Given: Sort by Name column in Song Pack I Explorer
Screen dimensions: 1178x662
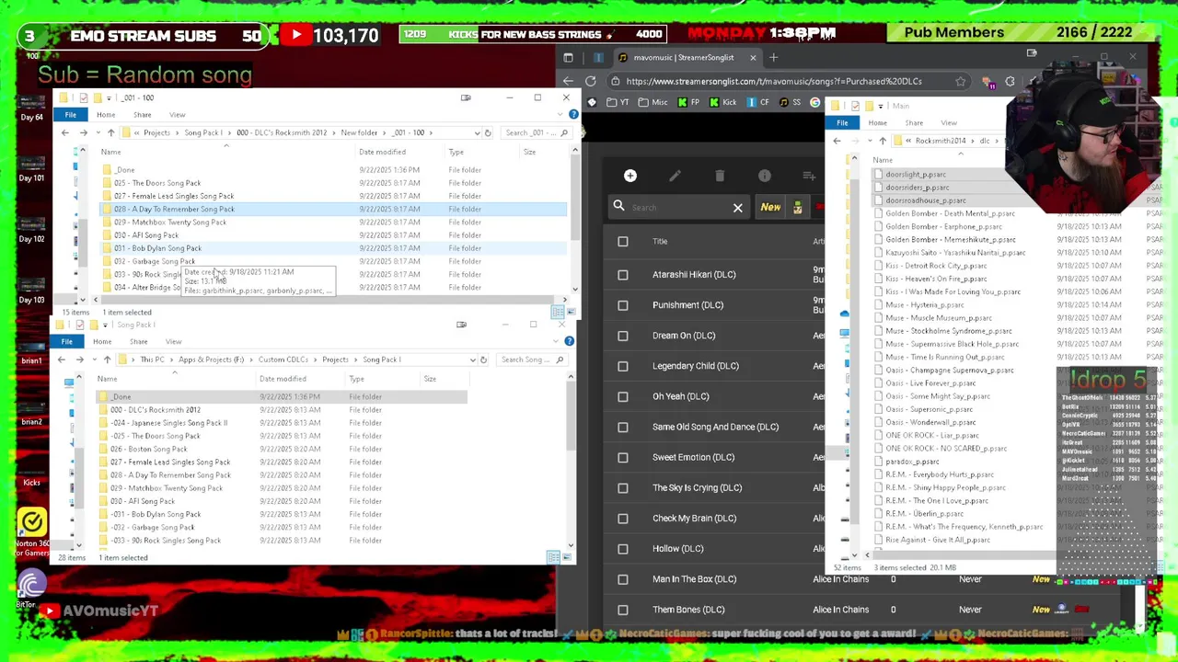Looking at the screenshot, I should (x=107, y=379).
